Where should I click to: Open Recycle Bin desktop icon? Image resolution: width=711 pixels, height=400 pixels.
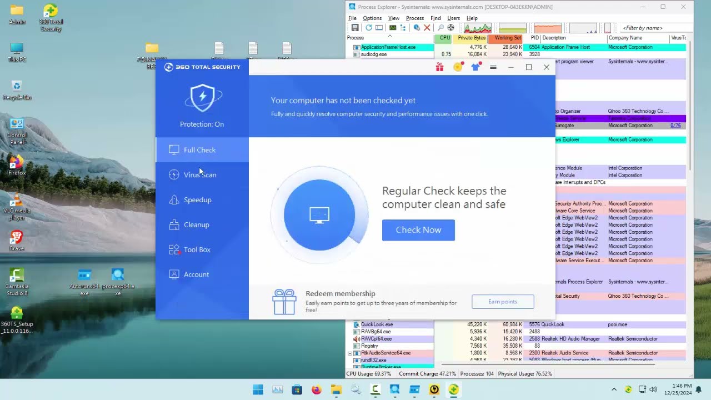point(17,89)
